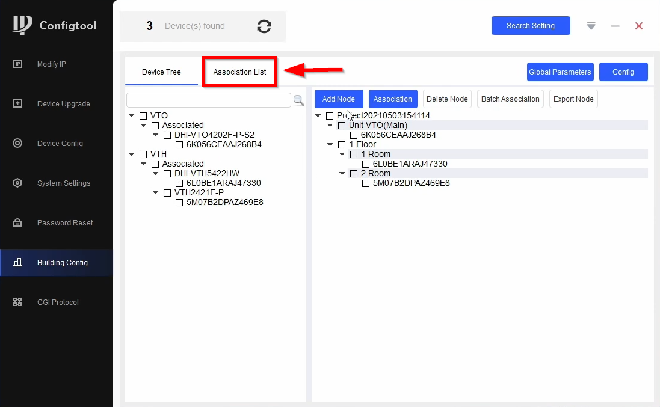This screenshot has height=407, width=660.
Task: Switch to the Association List tab
Action: [239, 72]
